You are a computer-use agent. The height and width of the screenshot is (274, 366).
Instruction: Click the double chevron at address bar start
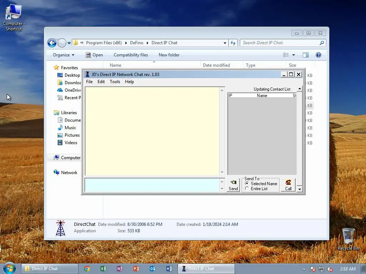coord(82,43)
